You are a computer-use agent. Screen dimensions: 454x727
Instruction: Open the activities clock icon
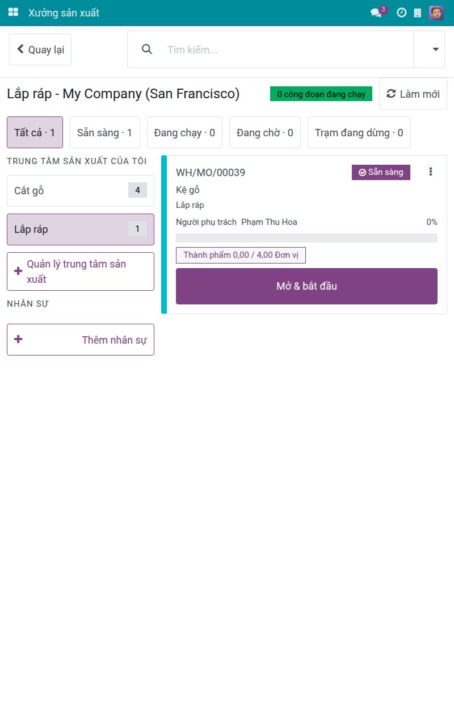pos(401,12)
